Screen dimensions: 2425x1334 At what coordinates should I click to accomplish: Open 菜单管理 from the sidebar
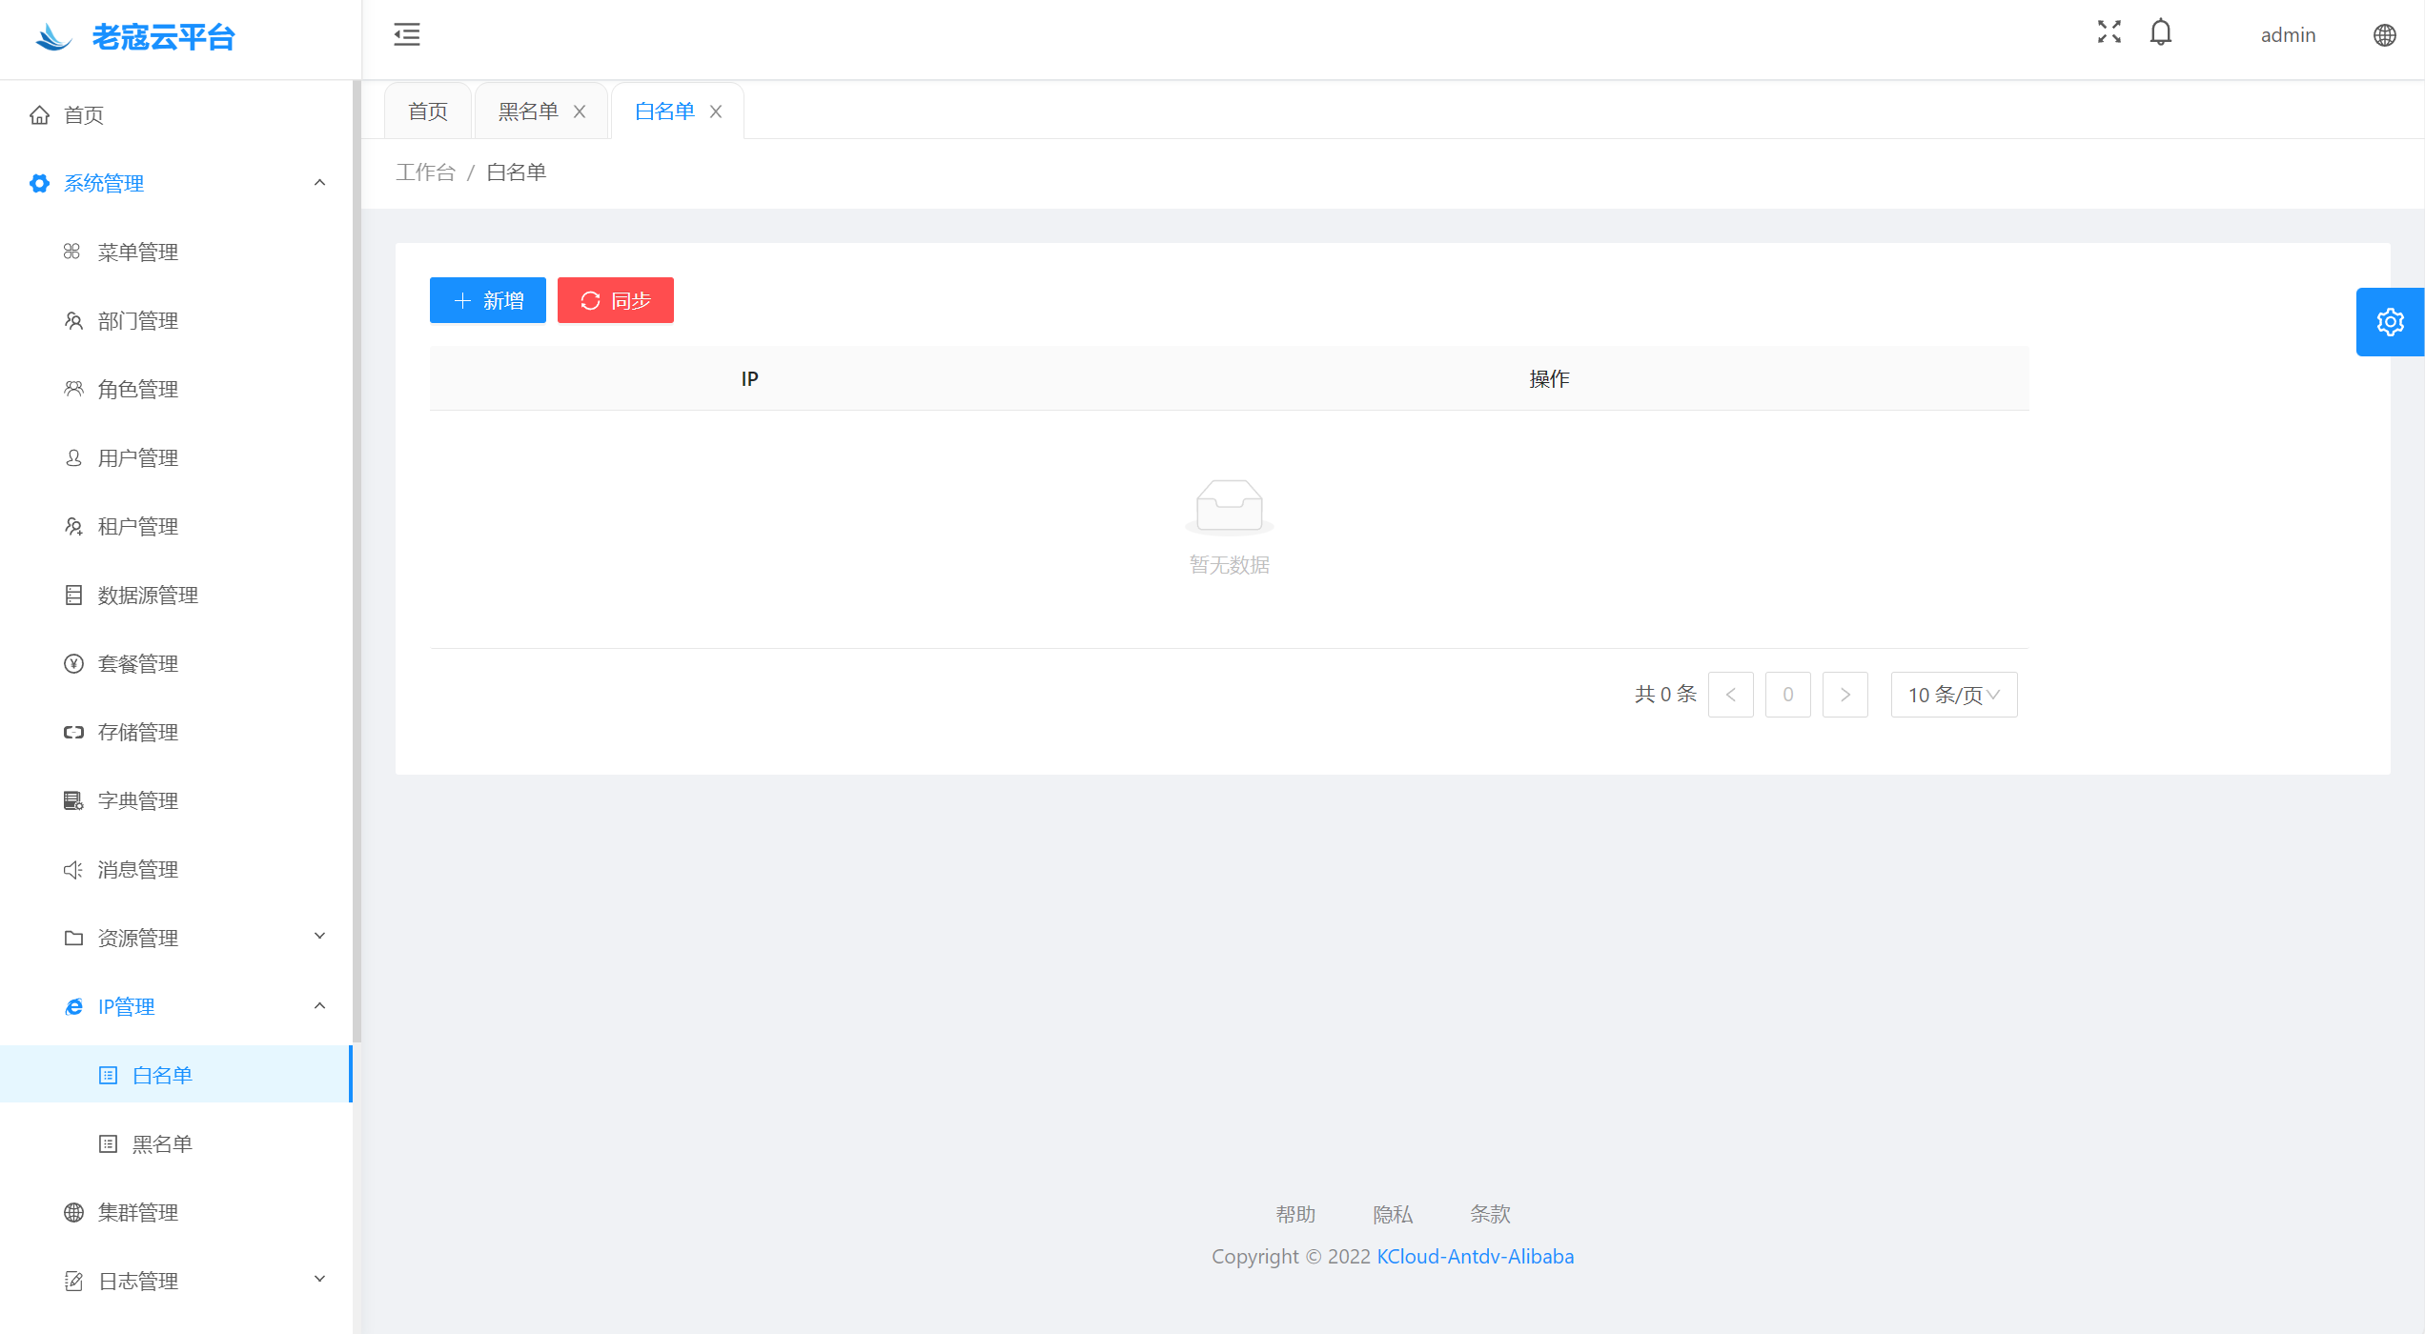[x=137, y=252]
